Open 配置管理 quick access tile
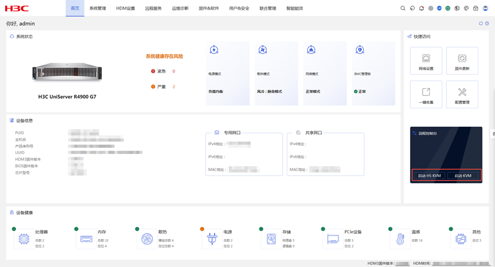This screenshot has height=267, width=495. (462, 94)
